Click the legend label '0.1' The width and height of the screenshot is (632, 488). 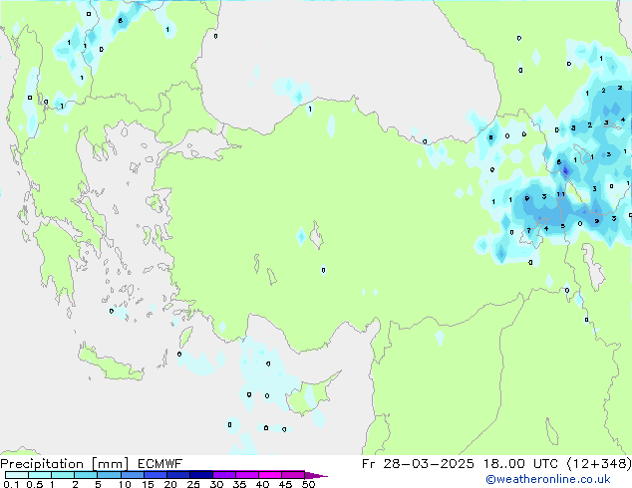coord(11,484)
